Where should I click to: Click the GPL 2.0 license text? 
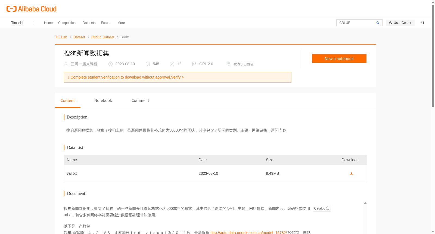click(206, 64)
